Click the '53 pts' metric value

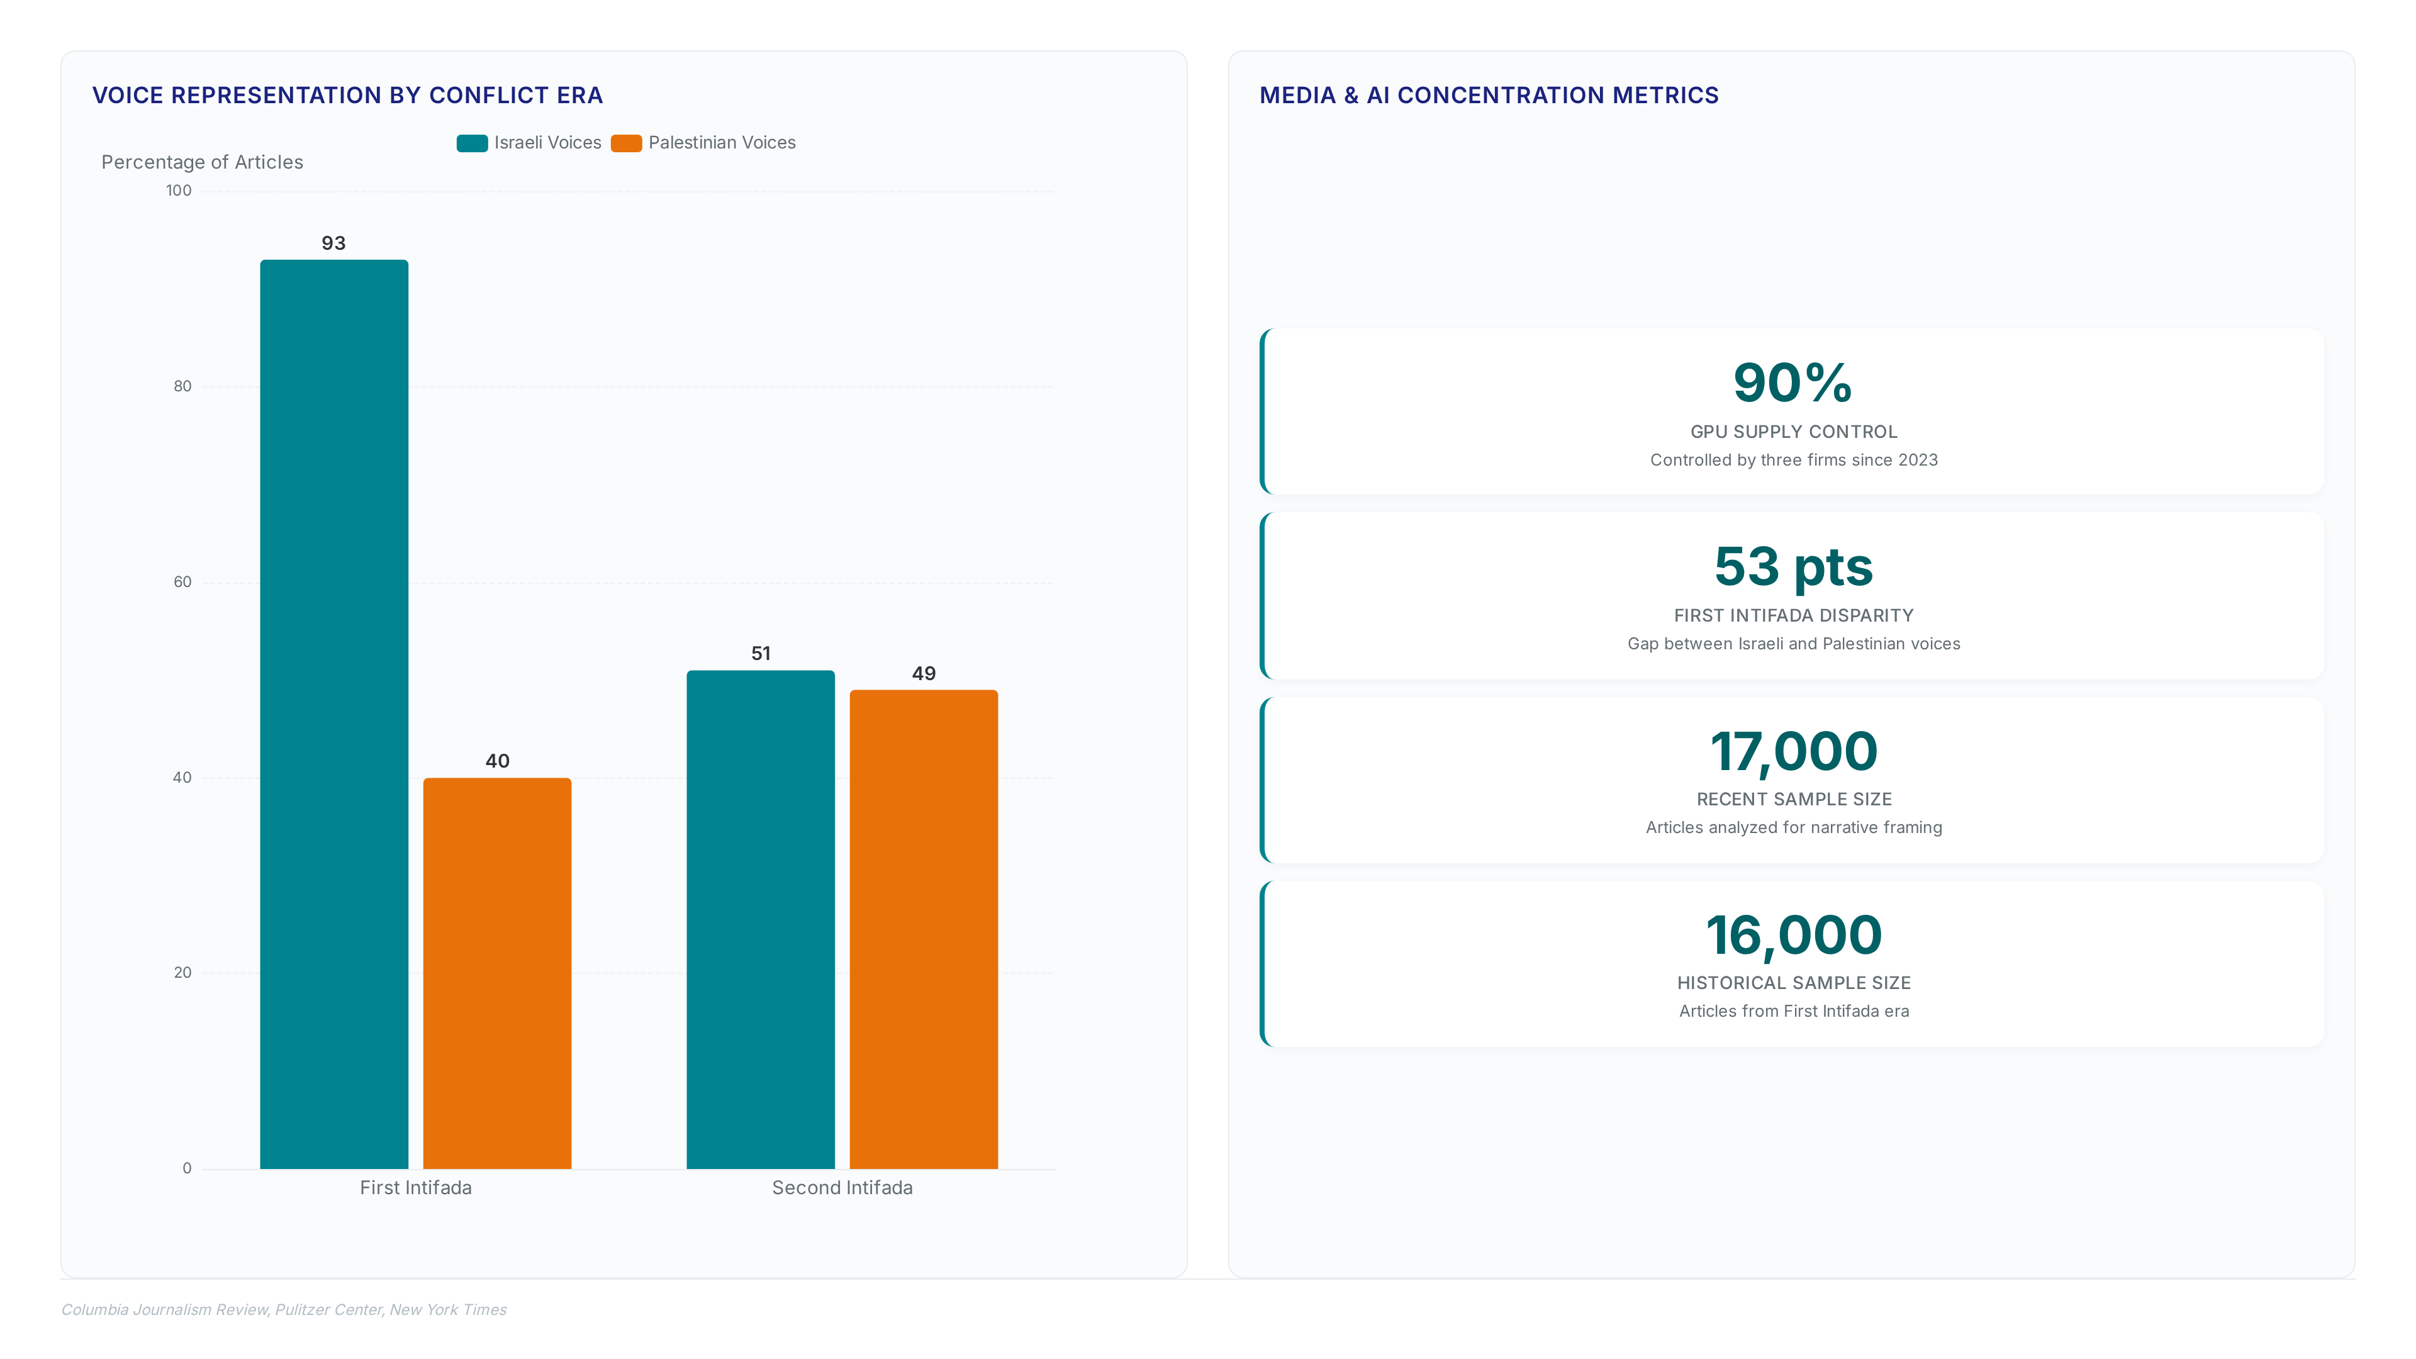[x=1793, y=568]
